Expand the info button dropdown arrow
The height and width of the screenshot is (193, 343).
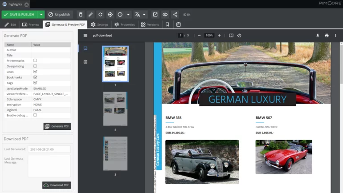tap(128, 14)
